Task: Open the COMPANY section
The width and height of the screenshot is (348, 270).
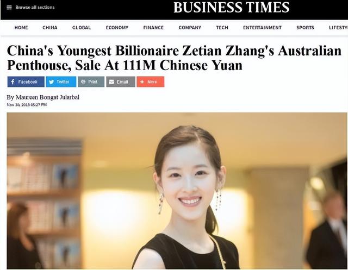Action: pyautogui.click(x=190, y=28)
